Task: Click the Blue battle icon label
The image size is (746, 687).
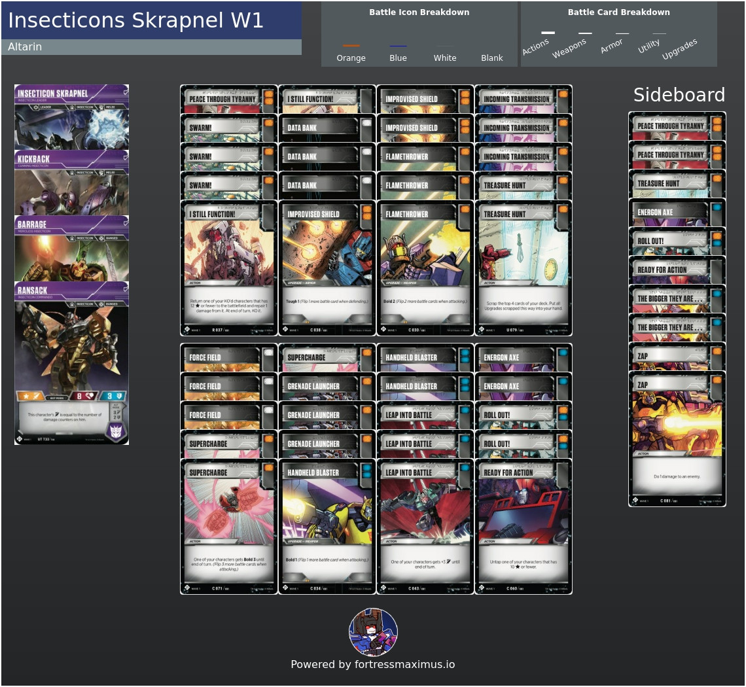Action: (x=399, y=58)
